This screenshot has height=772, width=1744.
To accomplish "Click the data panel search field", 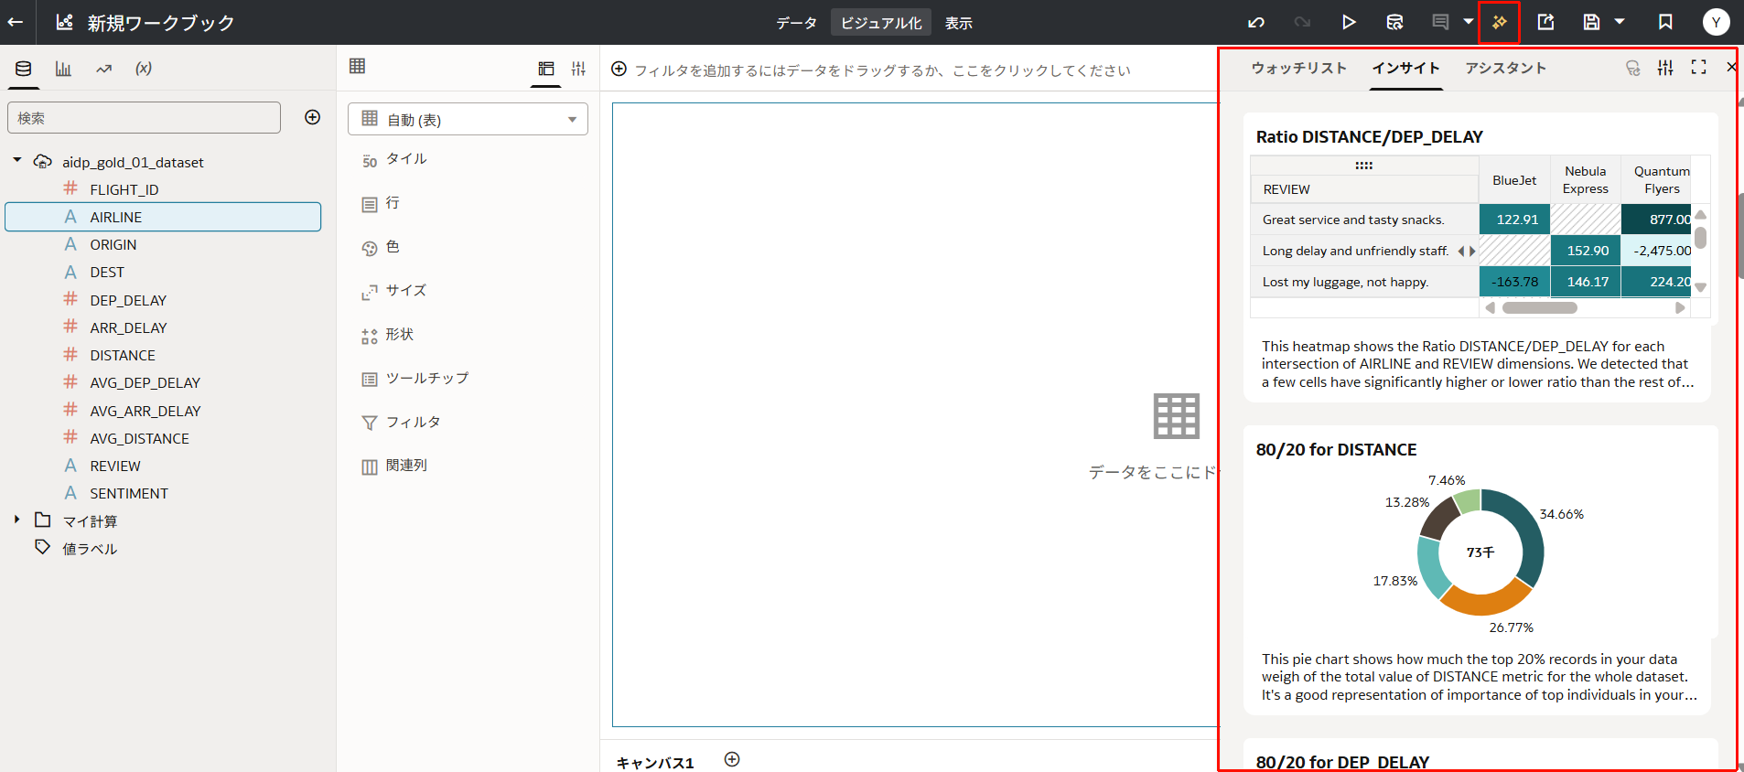I will pyautogui.click(x=144, y=118).
